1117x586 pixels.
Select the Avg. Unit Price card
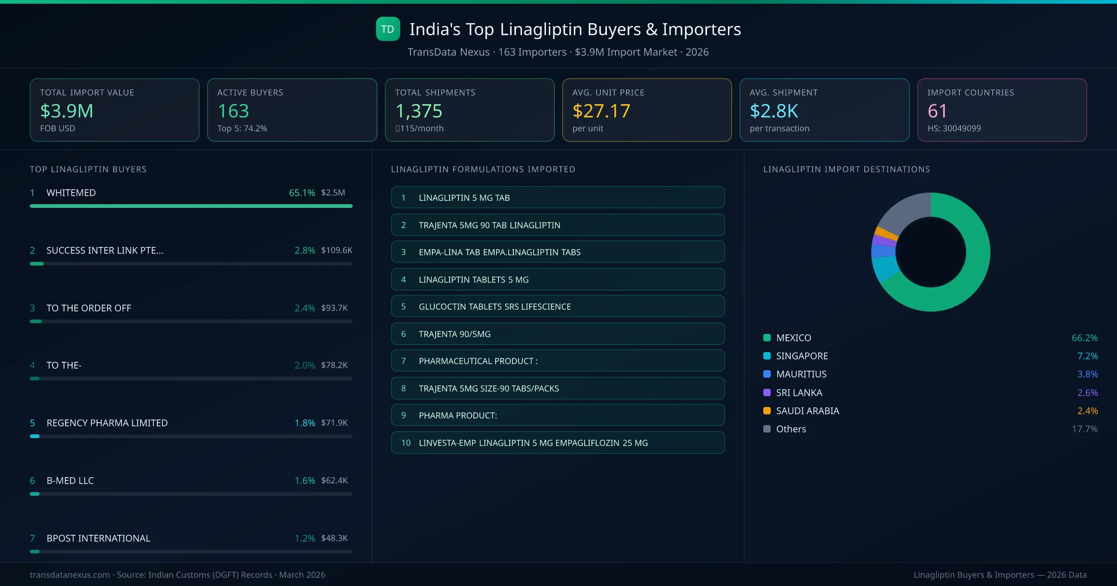pyautogui.click(x=647, y=110)
